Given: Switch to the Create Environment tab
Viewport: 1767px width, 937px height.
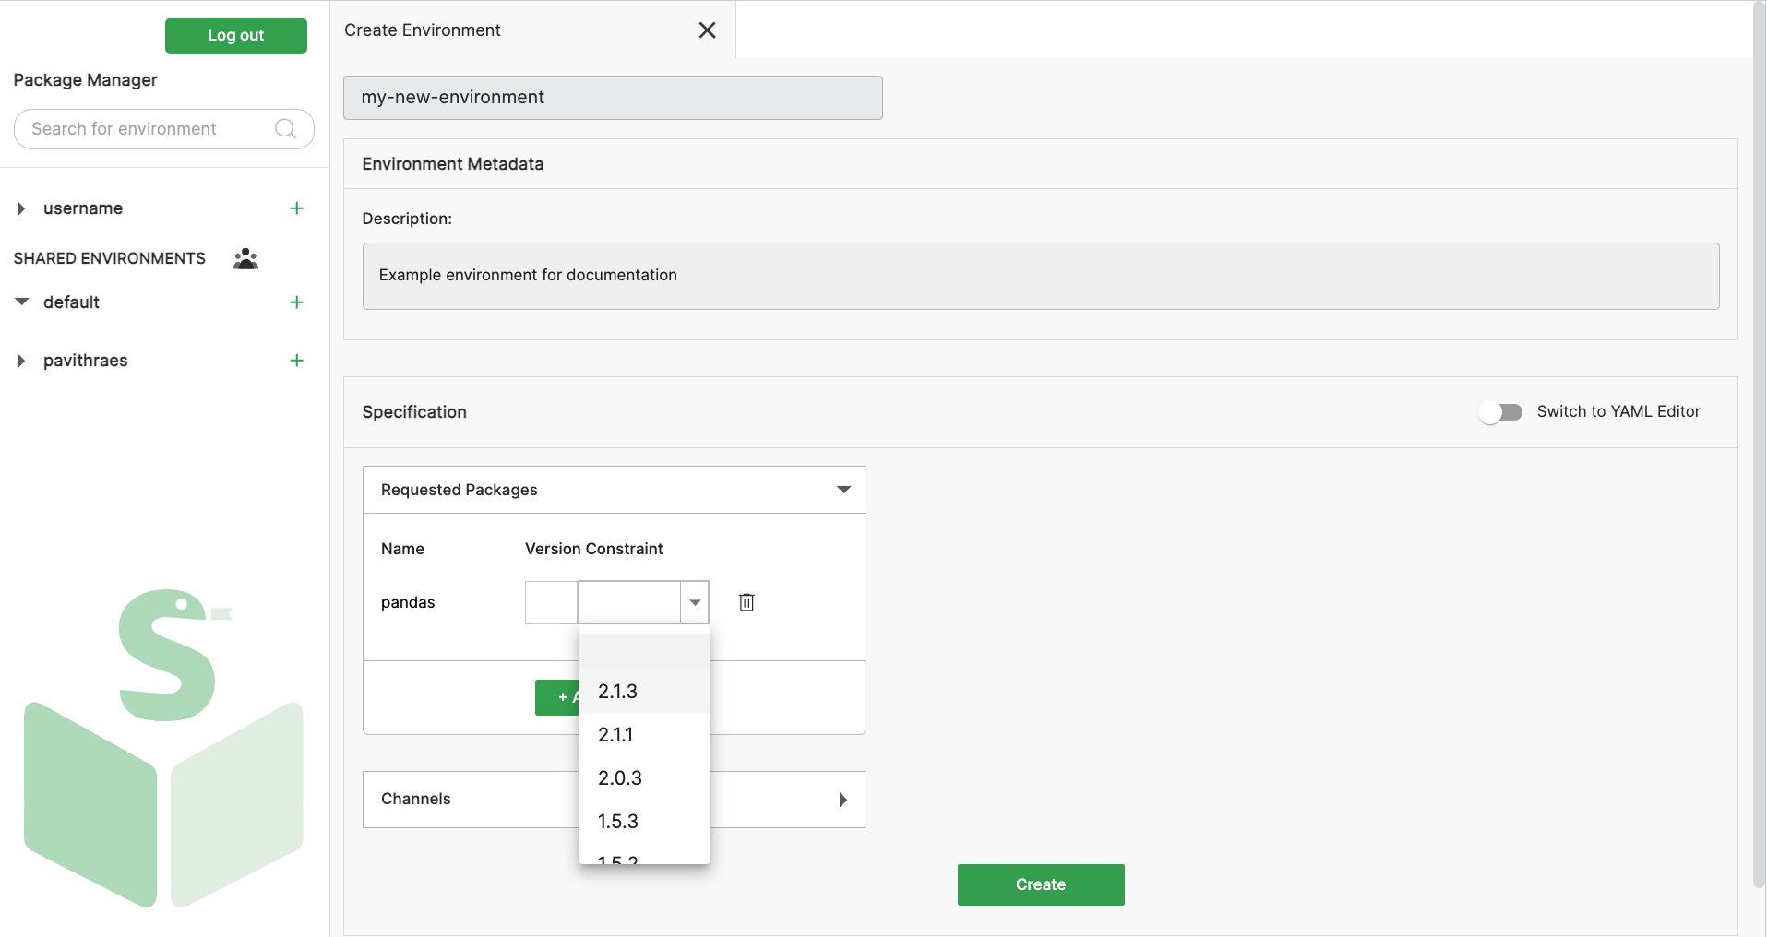Looking at the screenshot, I should pos(422,30).
